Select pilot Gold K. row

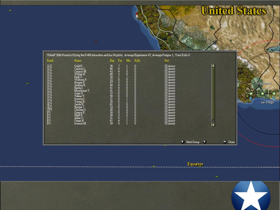(111, 66)
